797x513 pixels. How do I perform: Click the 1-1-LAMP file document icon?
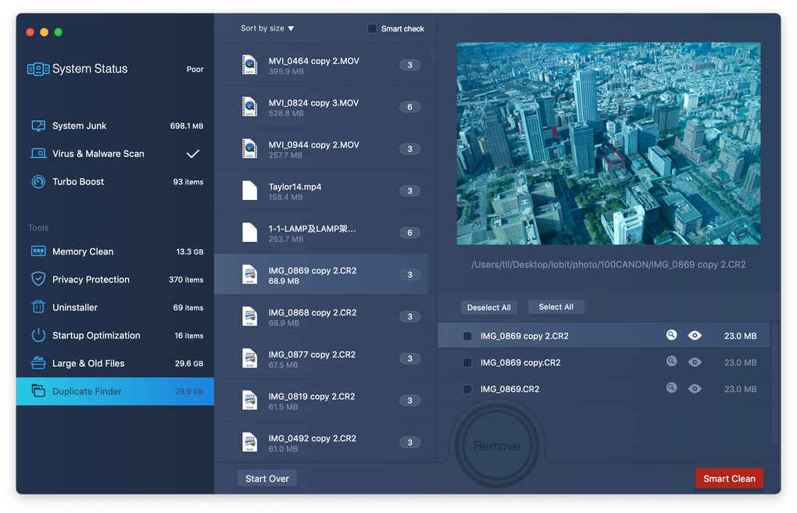249,233
